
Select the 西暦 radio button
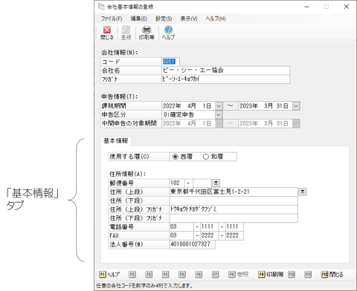pyautogui.click(x=176, y=157)
